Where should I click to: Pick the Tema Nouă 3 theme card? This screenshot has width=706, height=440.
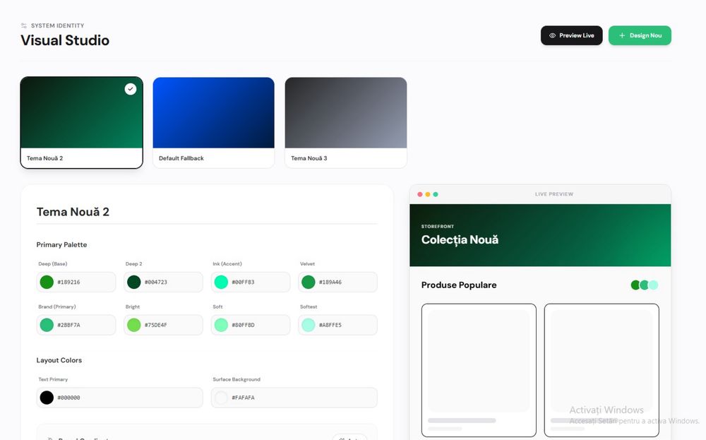pos(346,122)
